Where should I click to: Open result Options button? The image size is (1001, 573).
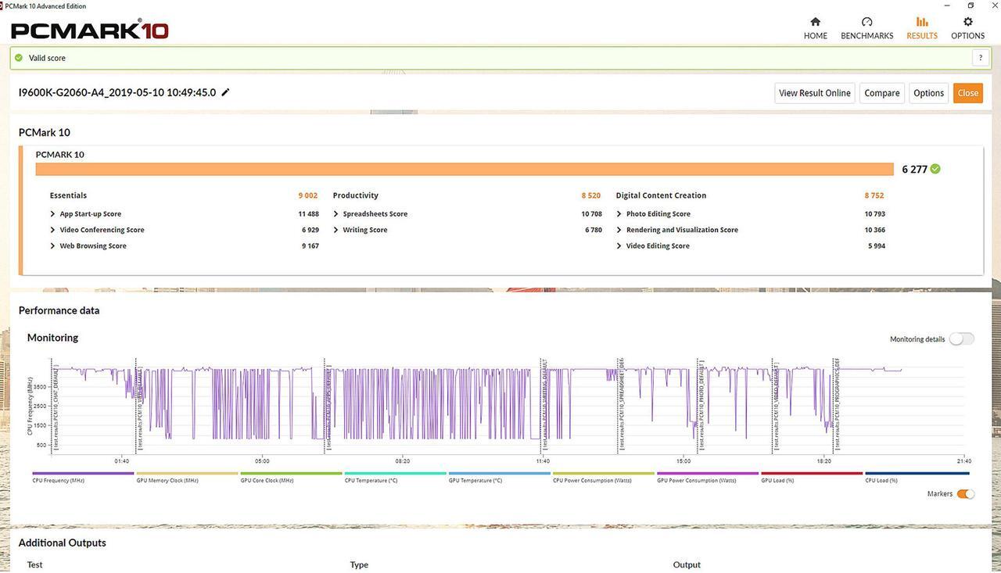[928, 93]
